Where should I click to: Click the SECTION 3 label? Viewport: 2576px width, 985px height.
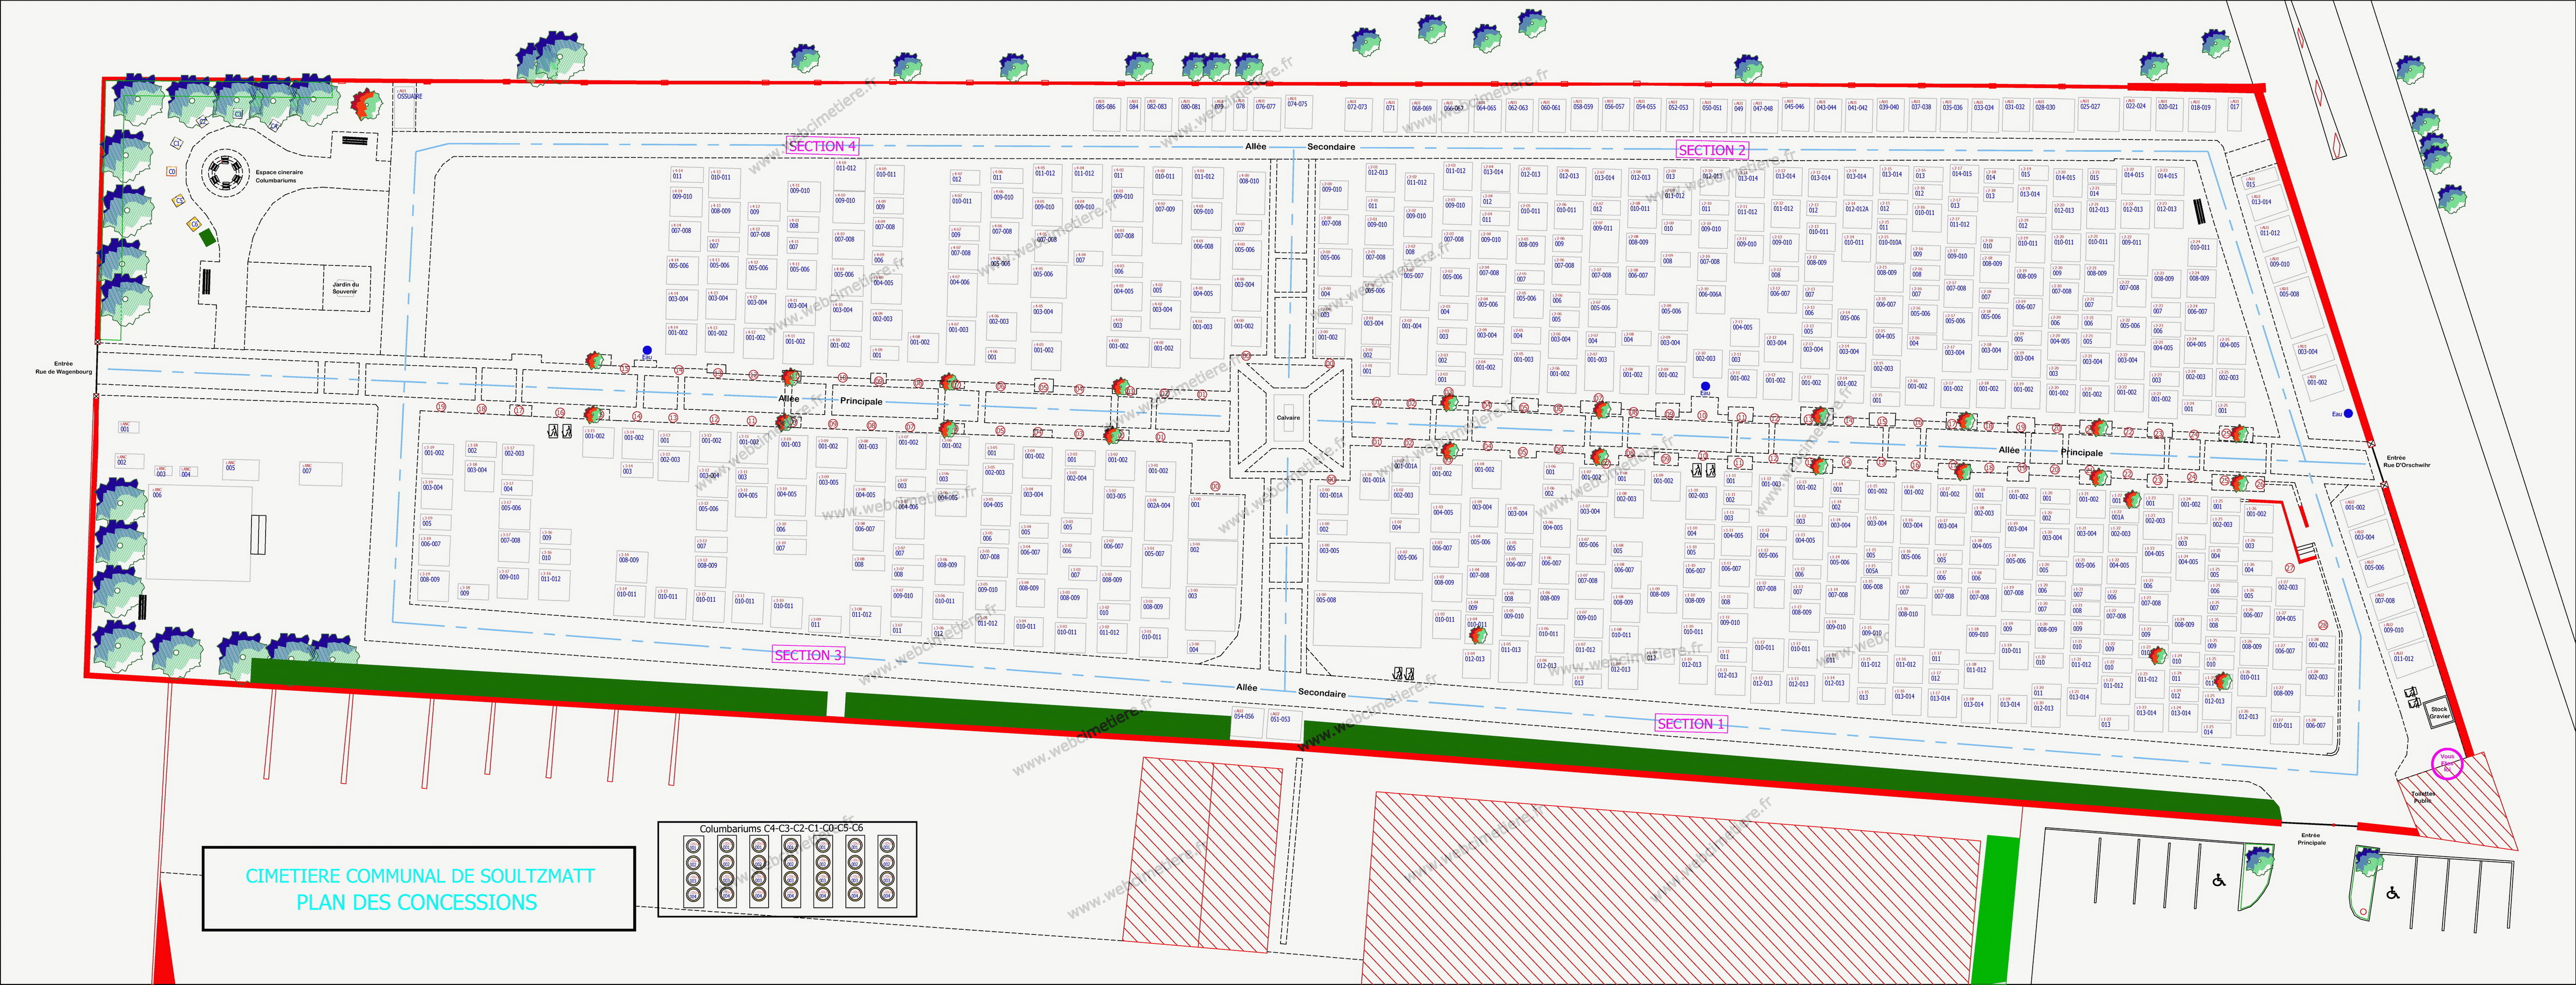(x=808, y=655)
